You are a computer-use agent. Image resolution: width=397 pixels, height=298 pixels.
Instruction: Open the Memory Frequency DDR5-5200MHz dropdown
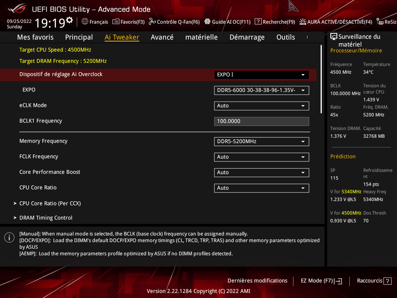point(261,141)
